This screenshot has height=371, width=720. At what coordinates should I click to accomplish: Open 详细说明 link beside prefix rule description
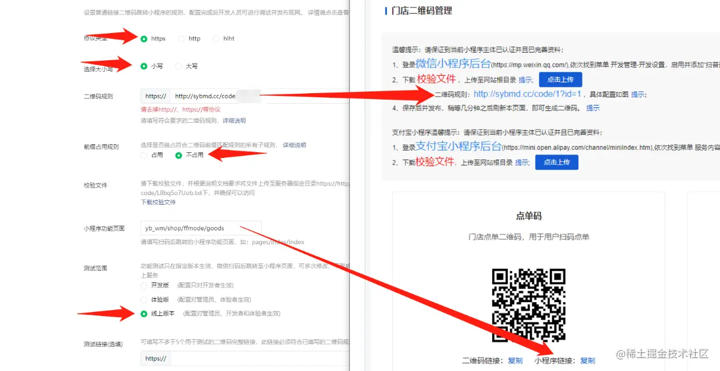294,145
